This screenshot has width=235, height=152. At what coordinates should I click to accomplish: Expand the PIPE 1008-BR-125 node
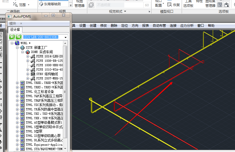point(28,61)
